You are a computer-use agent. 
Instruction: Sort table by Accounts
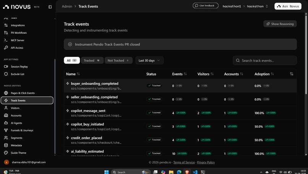[x=233, y=74]
